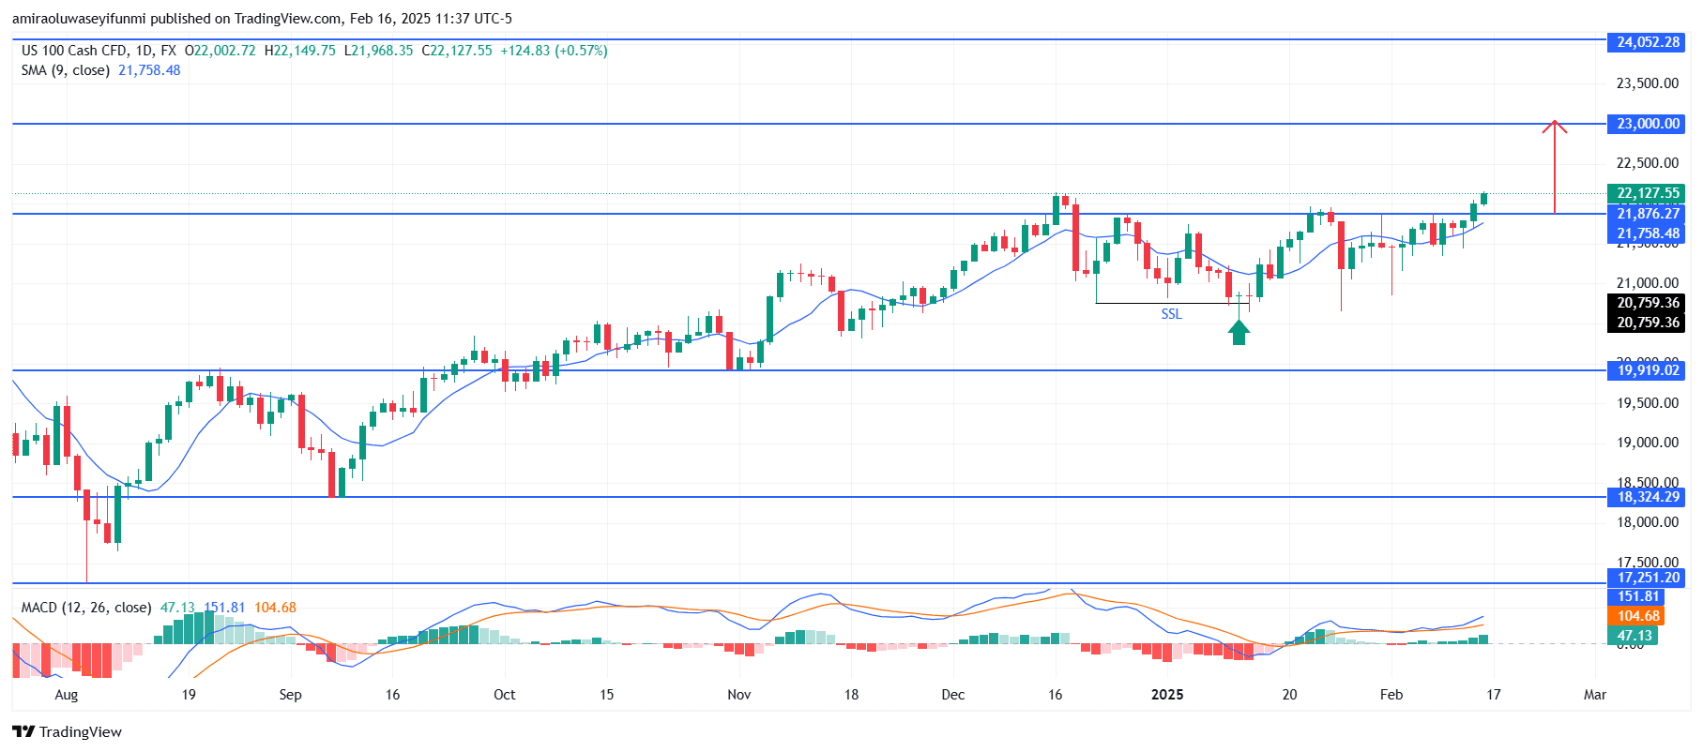Click the 19,000.00 price scale tick

pyautogui.click(x=1648, y=443)
